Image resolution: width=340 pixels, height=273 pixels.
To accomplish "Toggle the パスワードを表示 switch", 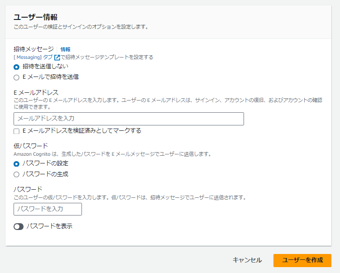I will pos(19,227).
